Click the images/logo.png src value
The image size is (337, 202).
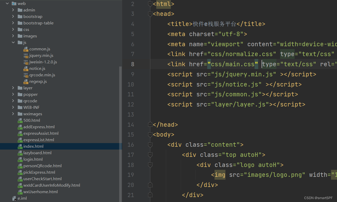point(275,175)
